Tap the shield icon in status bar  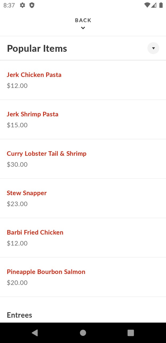(x=32, y=5)
